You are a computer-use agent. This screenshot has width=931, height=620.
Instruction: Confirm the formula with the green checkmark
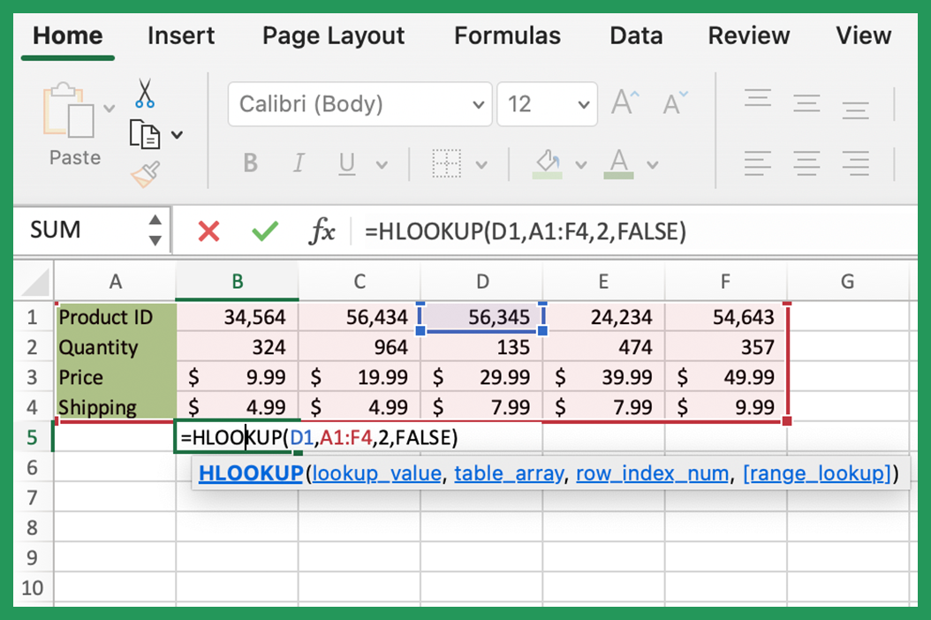pos(263,231)
